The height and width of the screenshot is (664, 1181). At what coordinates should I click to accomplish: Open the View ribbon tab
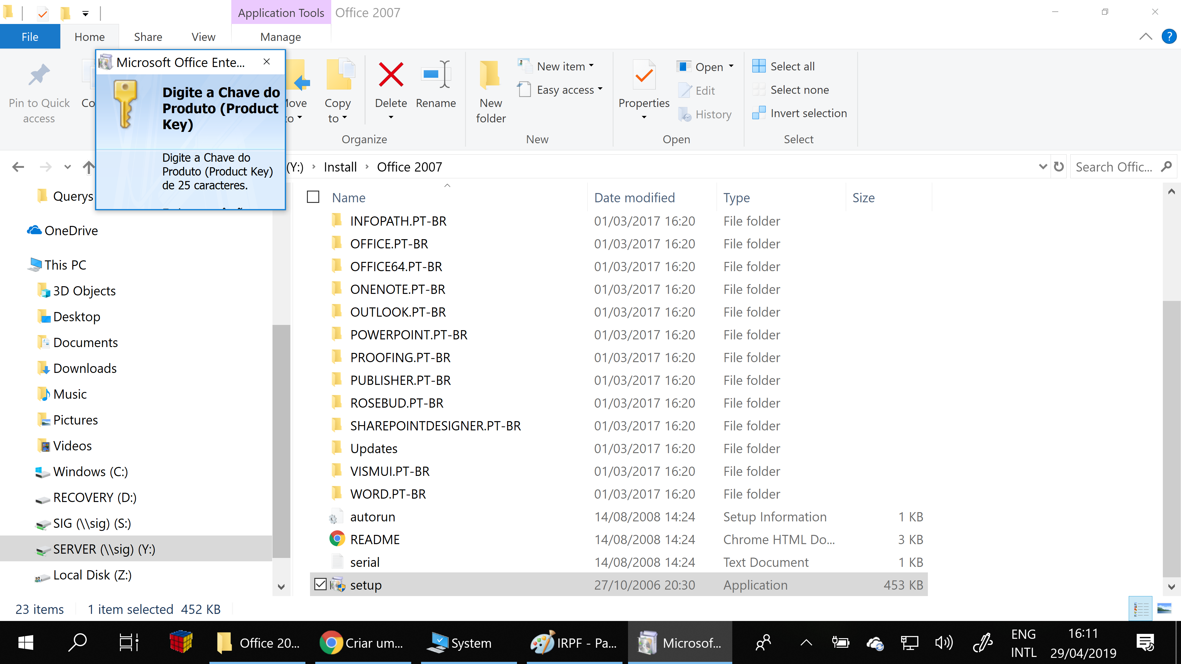pyautogui.click(x=203, y=37)
